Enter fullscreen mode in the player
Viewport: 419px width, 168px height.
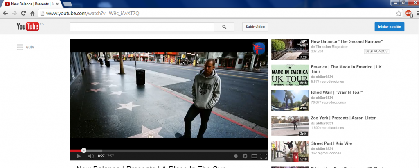point(264,156)
